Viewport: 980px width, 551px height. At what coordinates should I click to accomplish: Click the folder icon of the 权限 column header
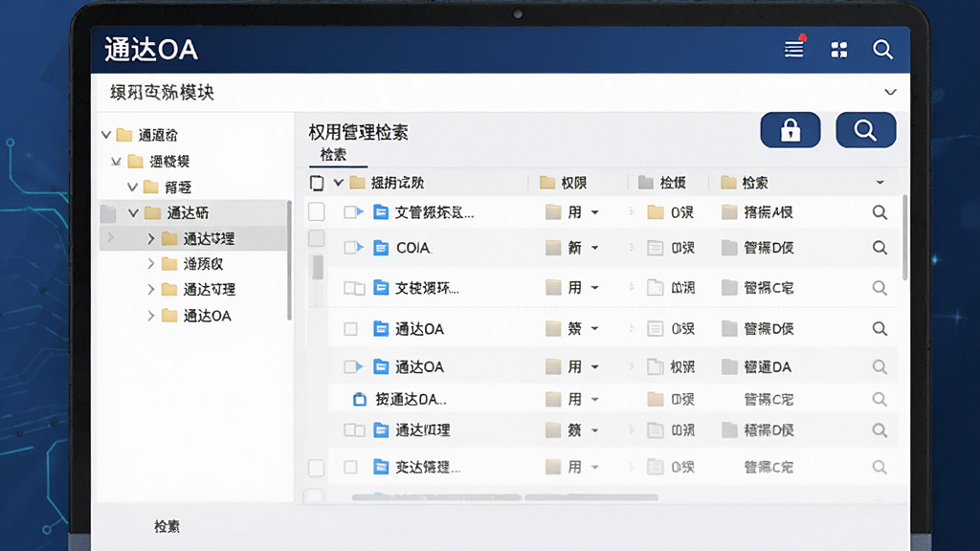tap(547, 183)
